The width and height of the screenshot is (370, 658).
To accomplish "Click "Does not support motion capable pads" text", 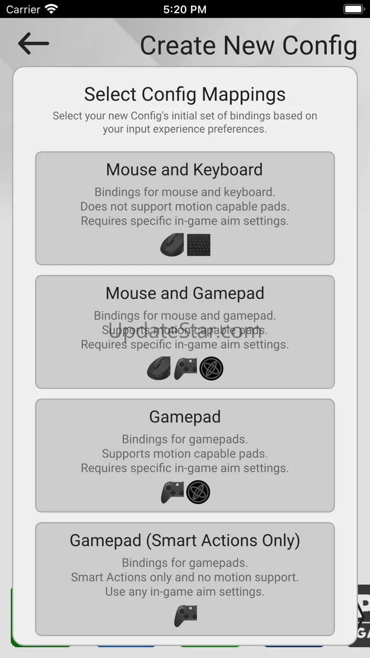I will click(185, 206).
